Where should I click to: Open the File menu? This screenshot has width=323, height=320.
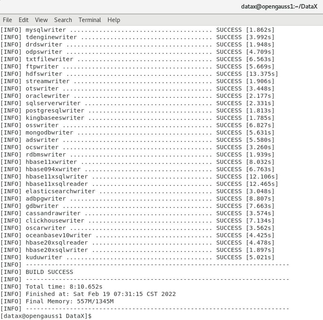point(7,20)
